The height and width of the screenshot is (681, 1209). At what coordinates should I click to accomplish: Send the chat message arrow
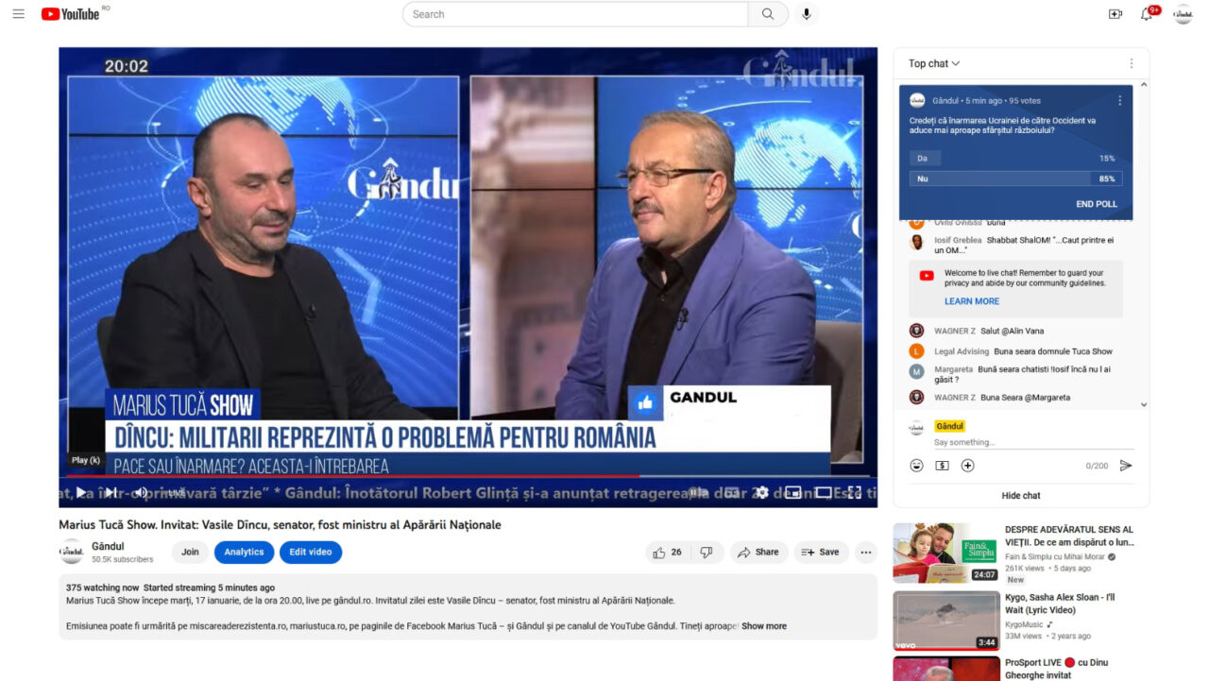point(1125,466)
